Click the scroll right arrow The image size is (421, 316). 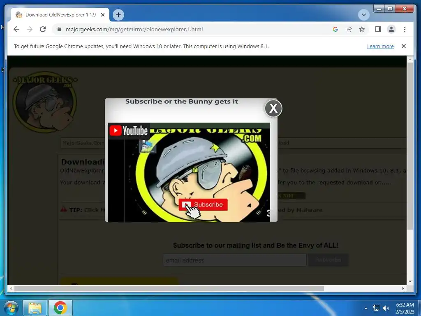click(403, 288)
